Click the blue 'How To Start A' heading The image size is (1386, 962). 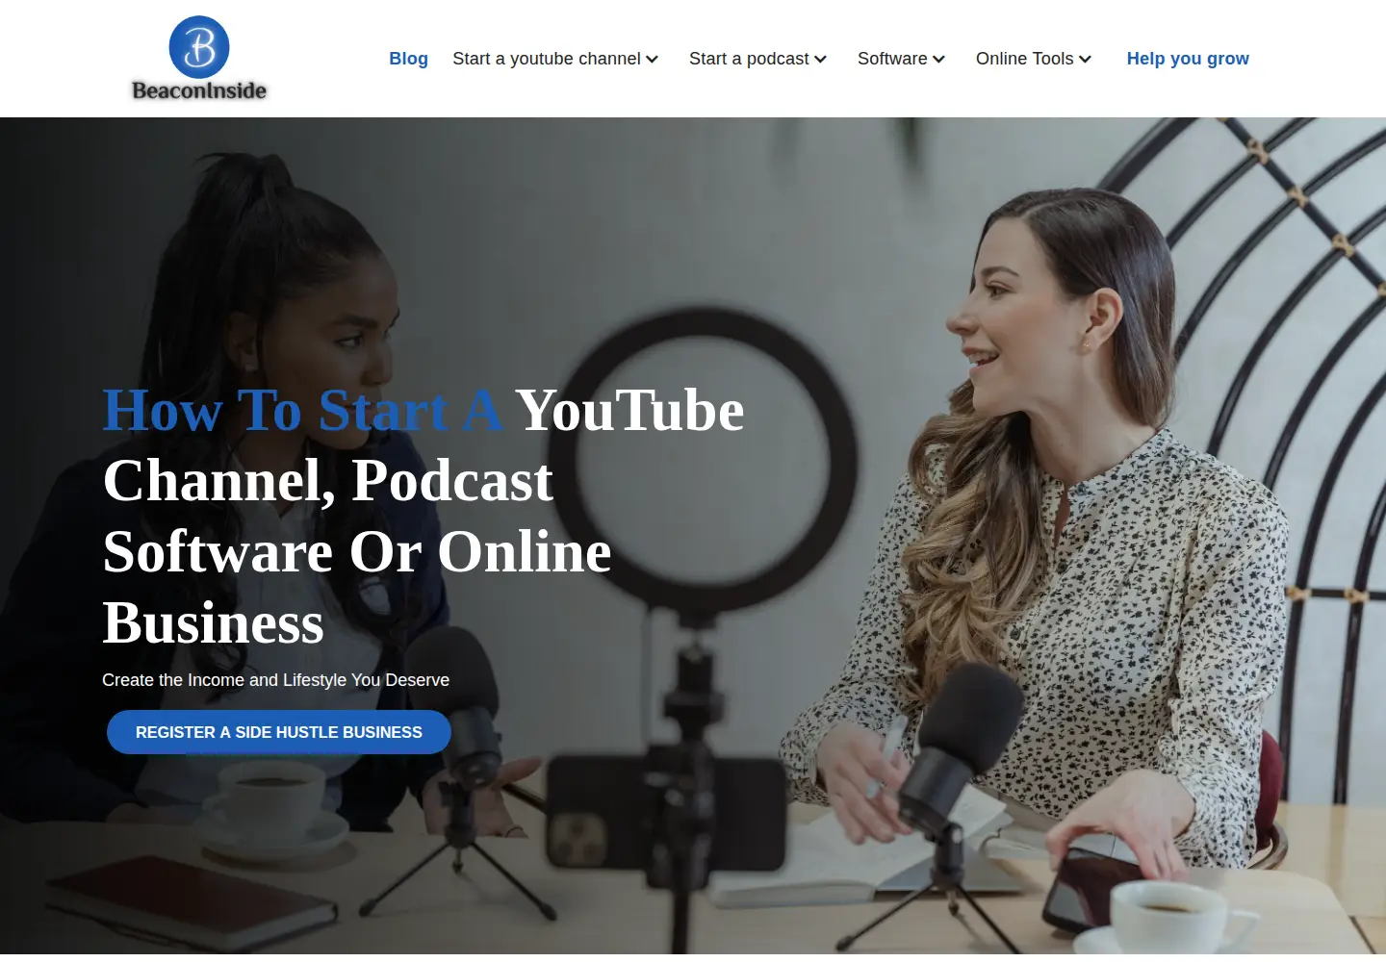click(x=302, y=411)
